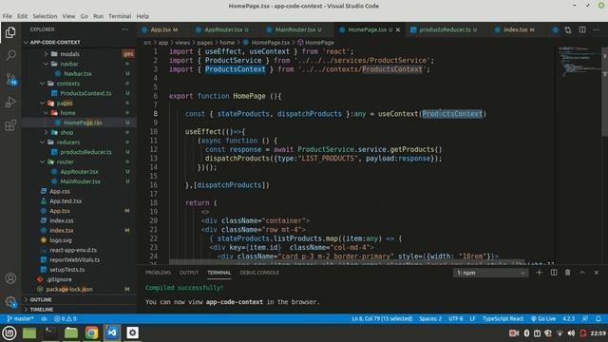
Task: Open the file manager from the taskbar
Action: 71,332
